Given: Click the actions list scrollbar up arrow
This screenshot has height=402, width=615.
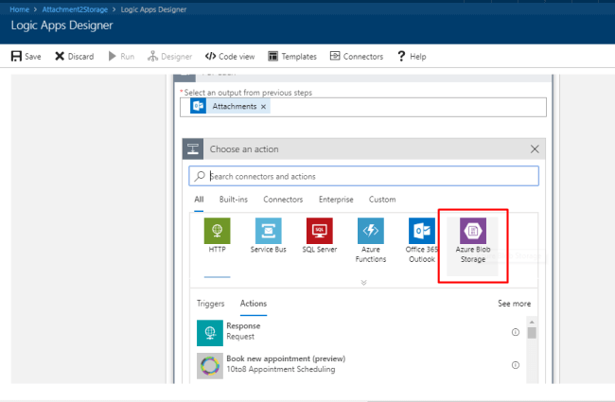Looking at the screenshot, I should pyautogui.click(x=532, y=322).
